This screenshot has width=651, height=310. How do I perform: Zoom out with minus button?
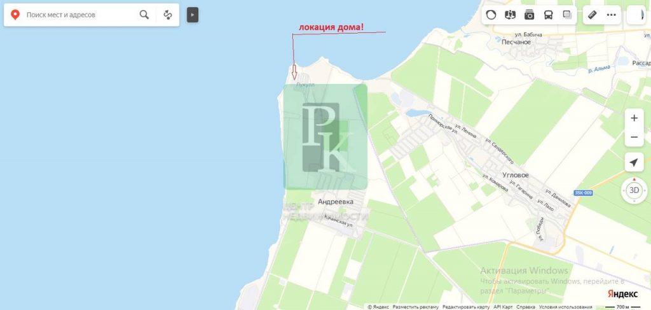coord(634,137)
